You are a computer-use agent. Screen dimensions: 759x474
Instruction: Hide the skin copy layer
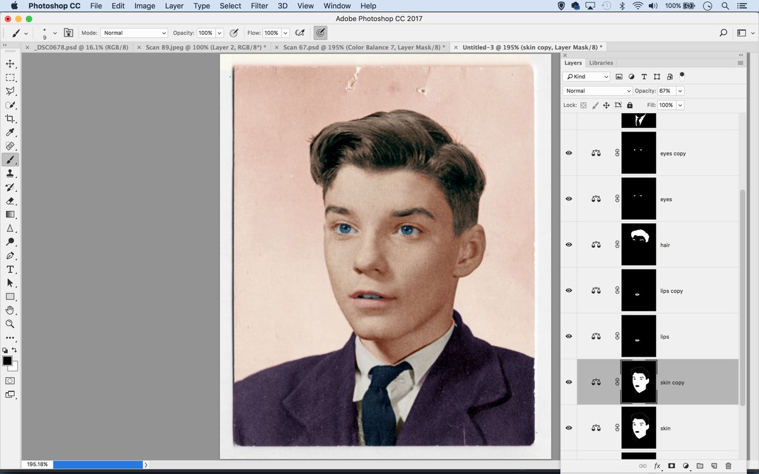coord(569,382)
